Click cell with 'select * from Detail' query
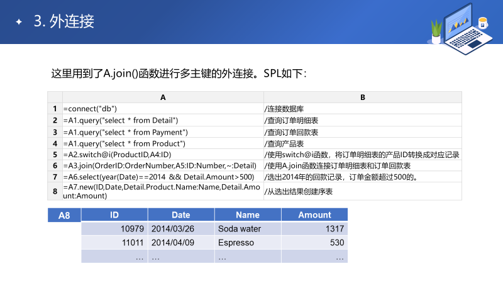 [163, 120]
